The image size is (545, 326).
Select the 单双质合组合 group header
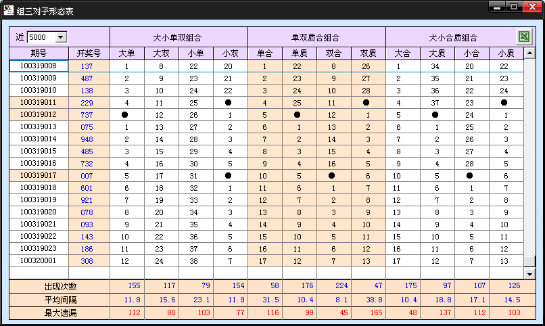point(316,37)
